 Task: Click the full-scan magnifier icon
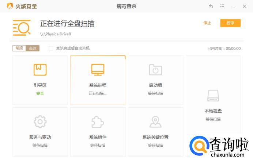pyautogui.click(x=22, y=28)
